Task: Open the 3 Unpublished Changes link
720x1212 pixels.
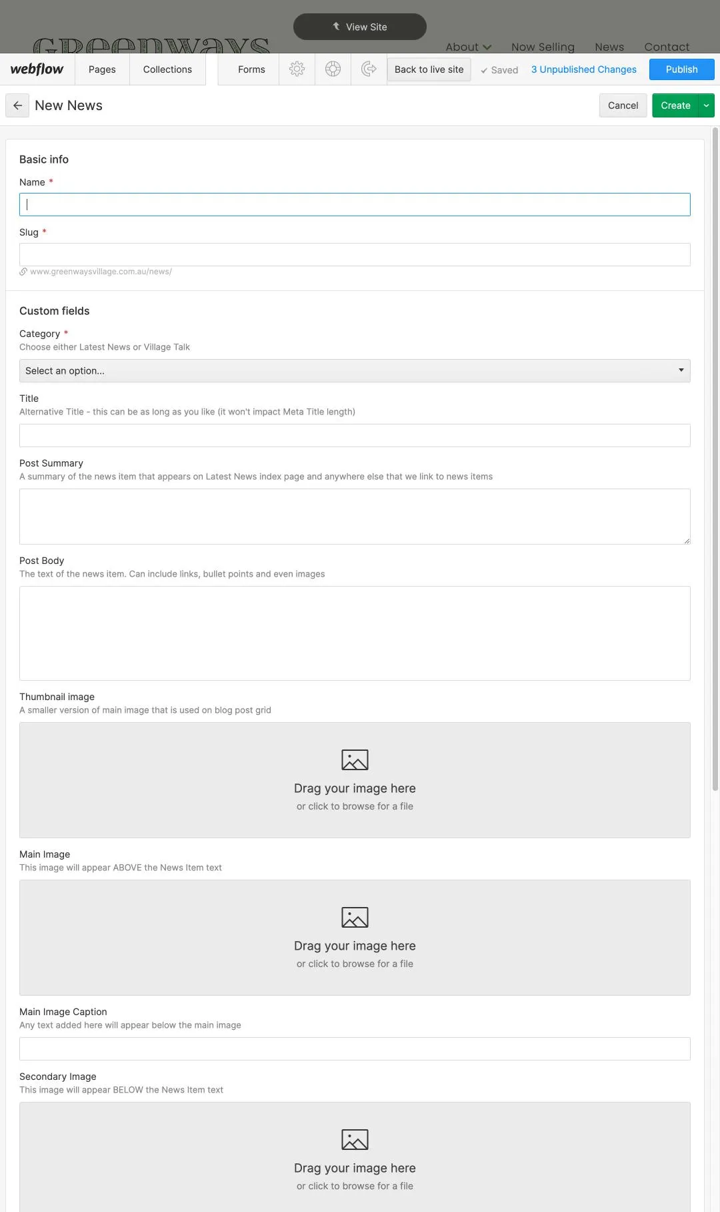Action: (584, 69)
